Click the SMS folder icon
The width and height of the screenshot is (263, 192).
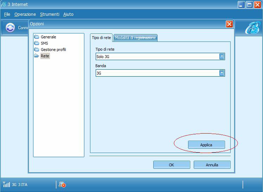(x=36, y=43)
